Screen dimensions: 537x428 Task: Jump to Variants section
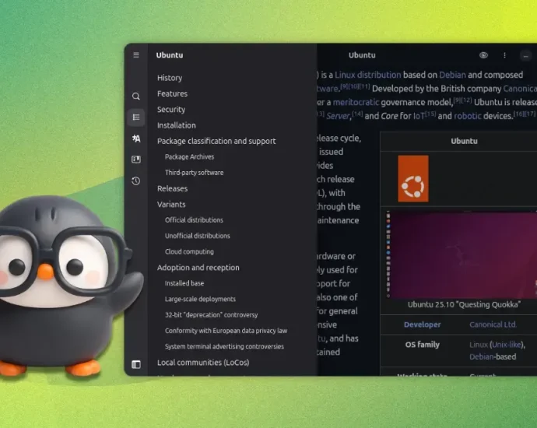tap(171, 205)
